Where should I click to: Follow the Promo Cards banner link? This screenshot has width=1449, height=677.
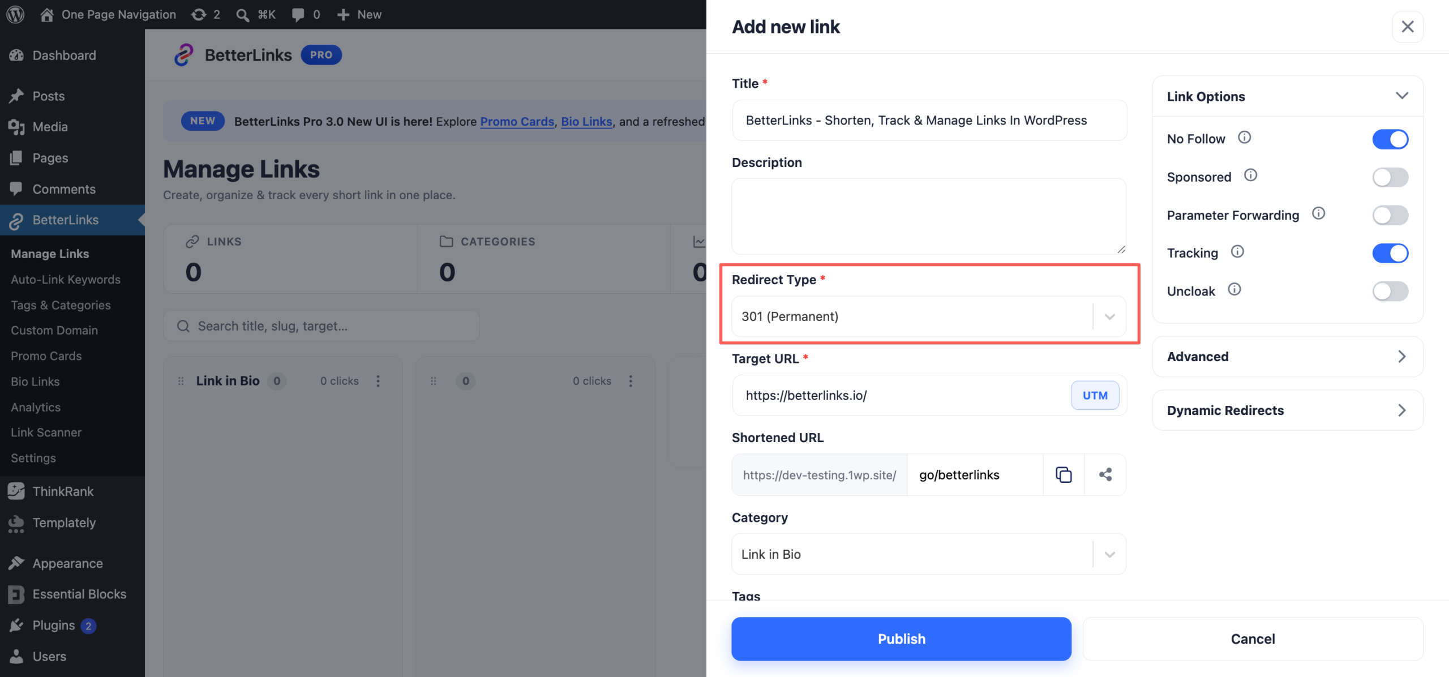pyautogui.click(x=517, y=121)
